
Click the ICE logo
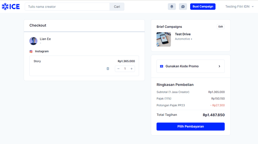[x=11, y=7]
